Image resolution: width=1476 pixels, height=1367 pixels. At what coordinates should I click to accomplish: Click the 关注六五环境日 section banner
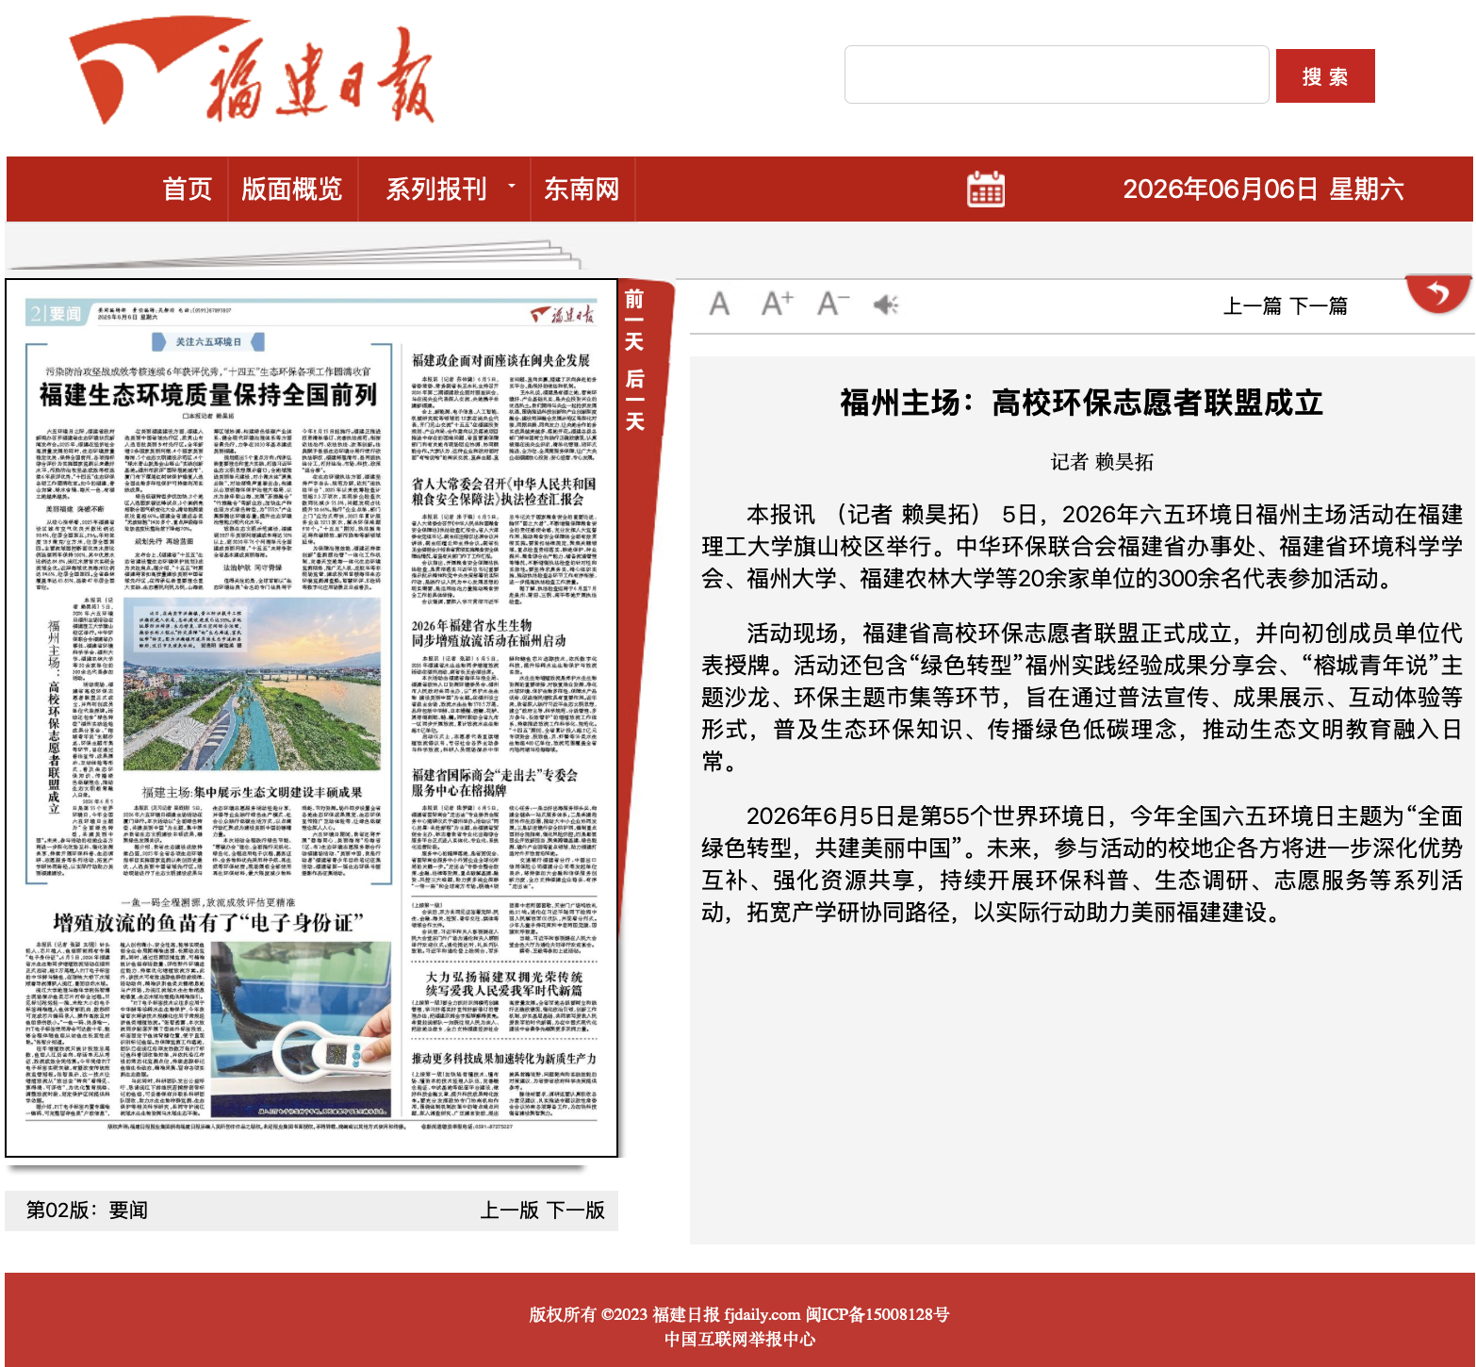coord(208,341)
